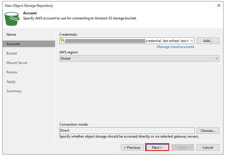Select the Bucket wizard step
This screenshot has height=155, width=225.
[12, 54]
